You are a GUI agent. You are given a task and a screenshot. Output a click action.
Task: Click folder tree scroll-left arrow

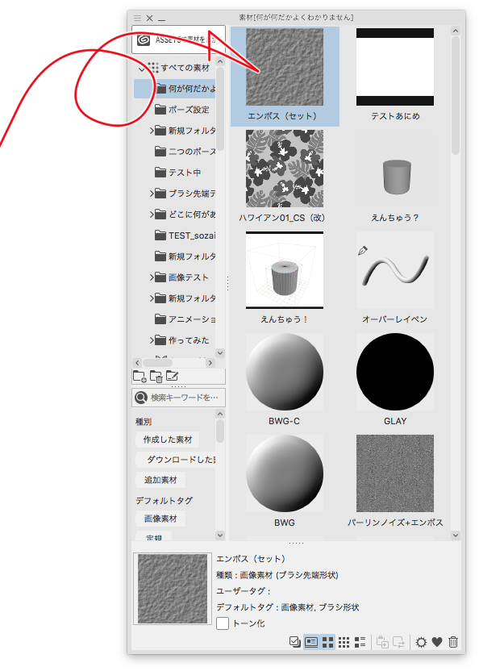tap(137, 363)
